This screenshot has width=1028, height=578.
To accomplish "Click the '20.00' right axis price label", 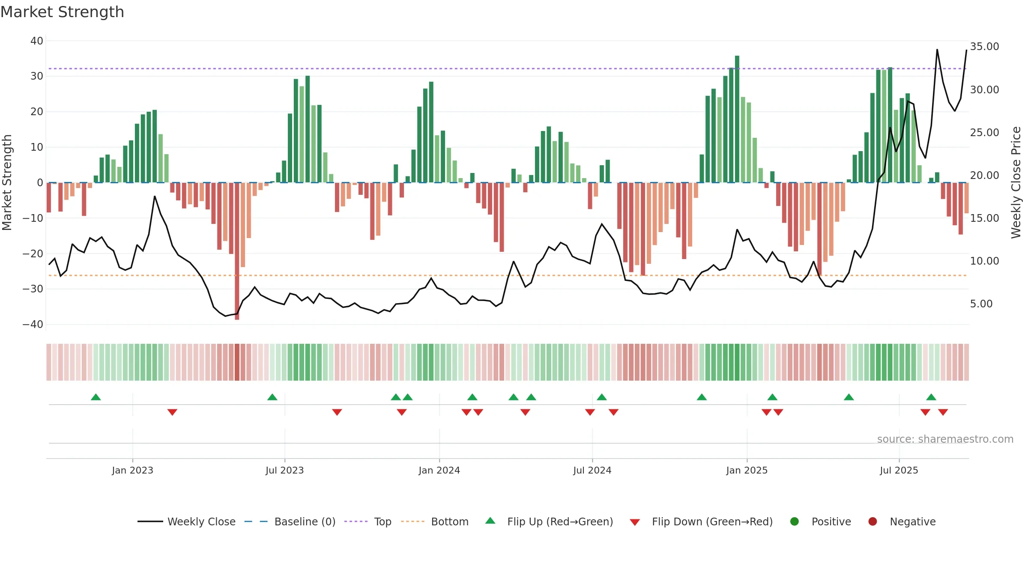I will pos(984,176).
